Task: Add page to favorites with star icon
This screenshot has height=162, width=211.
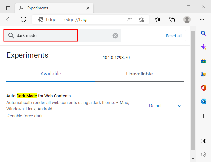Action: 141,19
